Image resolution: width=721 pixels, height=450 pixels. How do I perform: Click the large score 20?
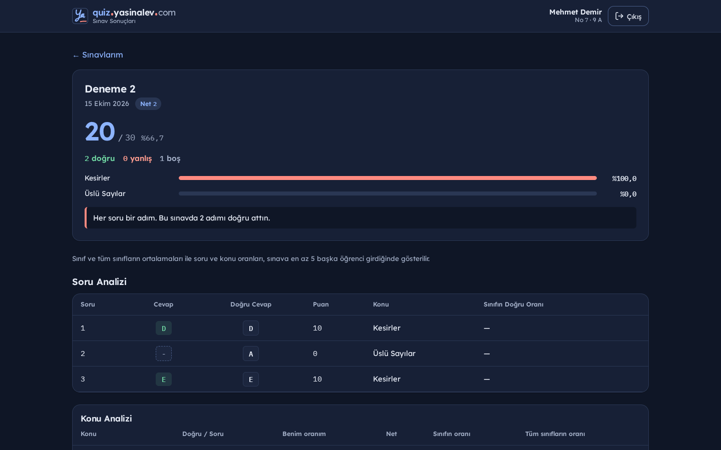click(100, 132)
